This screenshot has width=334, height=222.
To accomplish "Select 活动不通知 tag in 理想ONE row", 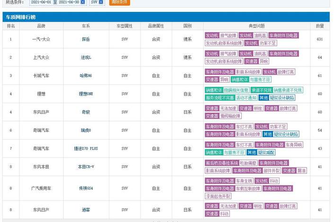I will pos(246,98).
